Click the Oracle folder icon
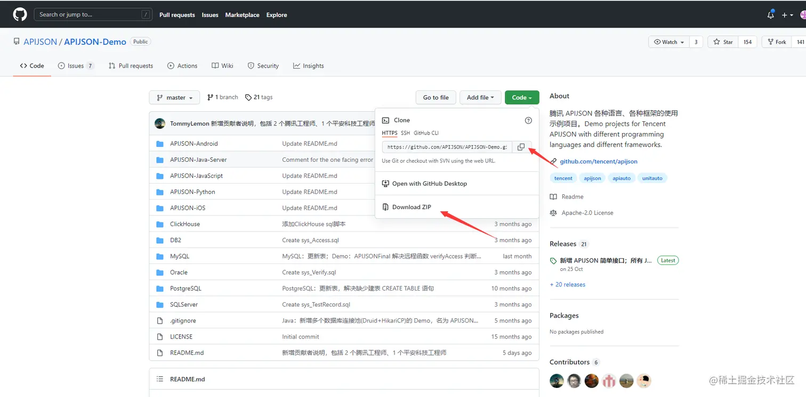The height and width of the screenshot is (397, 806). [x=159, y=272]
